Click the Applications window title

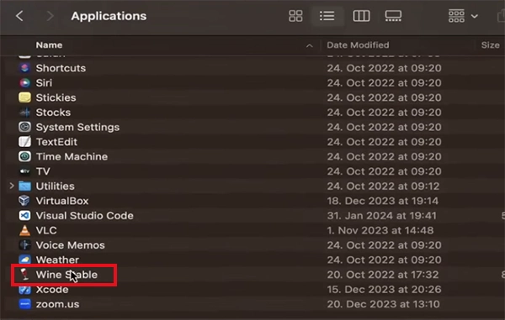pos(109,16)
